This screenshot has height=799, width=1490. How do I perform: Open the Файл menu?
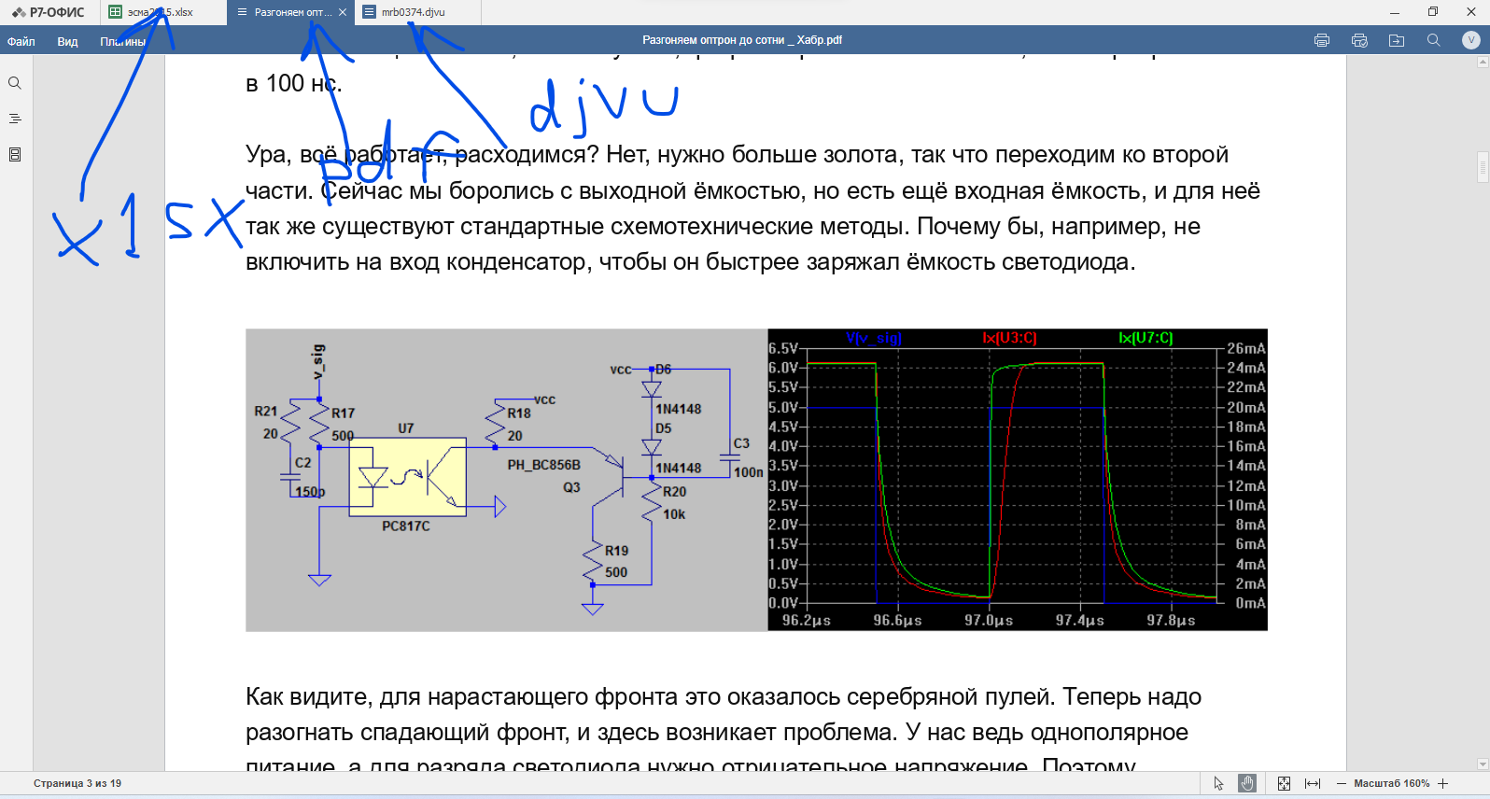point(21,41)
